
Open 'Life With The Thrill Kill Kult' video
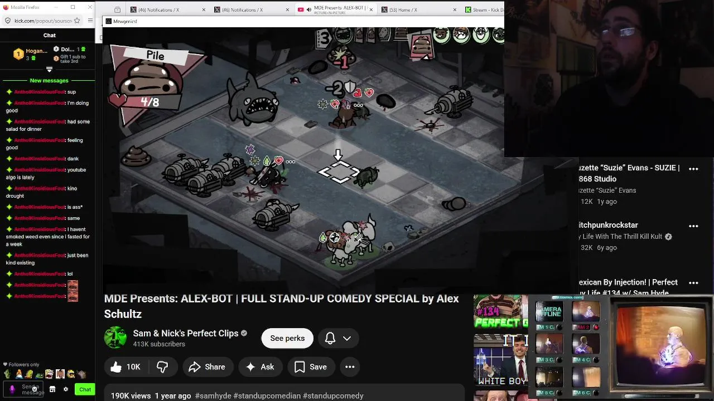620,236
